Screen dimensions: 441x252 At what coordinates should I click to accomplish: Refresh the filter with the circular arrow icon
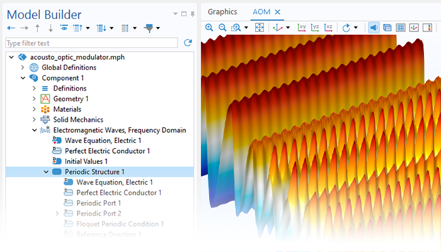click(x=188, y=43)
